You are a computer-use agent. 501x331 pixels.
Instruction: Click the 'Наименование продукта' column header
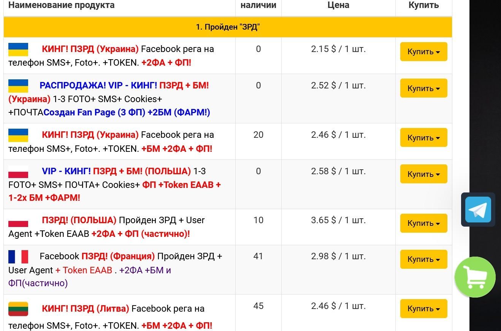tap(62, 5)
